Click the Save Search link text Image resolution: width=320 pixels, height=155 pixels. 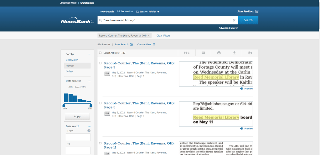point(121,44)
